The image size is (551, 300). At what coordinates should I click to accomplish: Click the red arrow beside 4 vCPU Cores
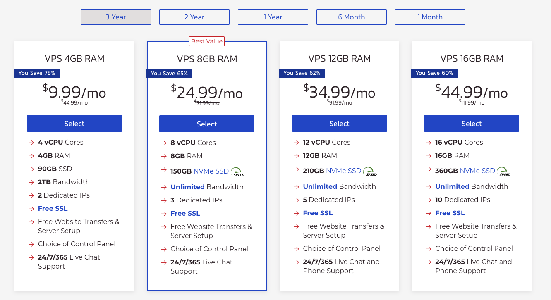click(31, 142)
